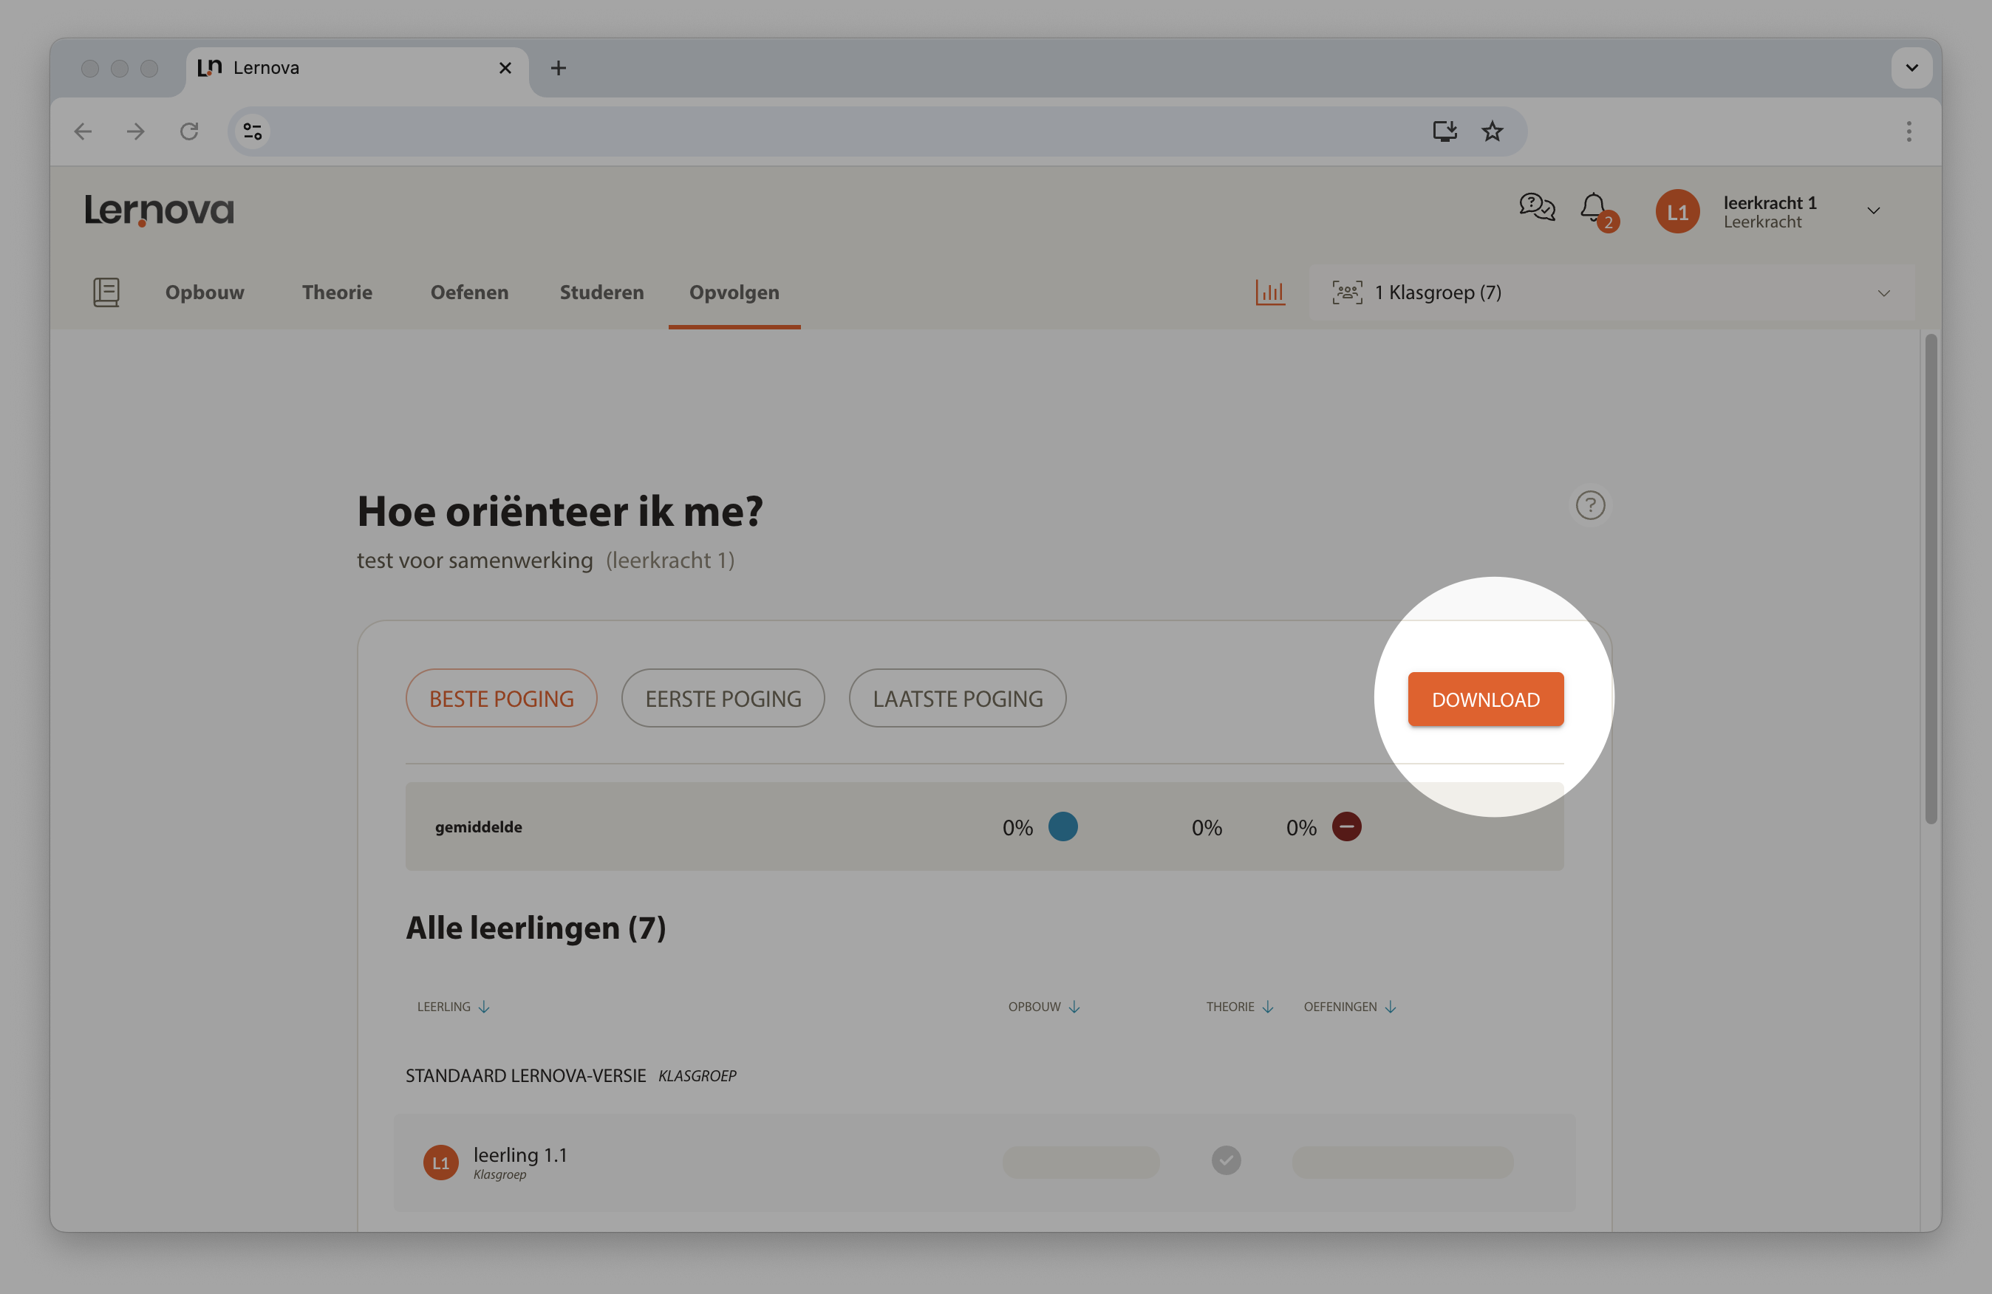Expand the browser tab search chevron
Image resolution: width=1992 pixels, height=1294 pixels.
[x=1911, y=68]
